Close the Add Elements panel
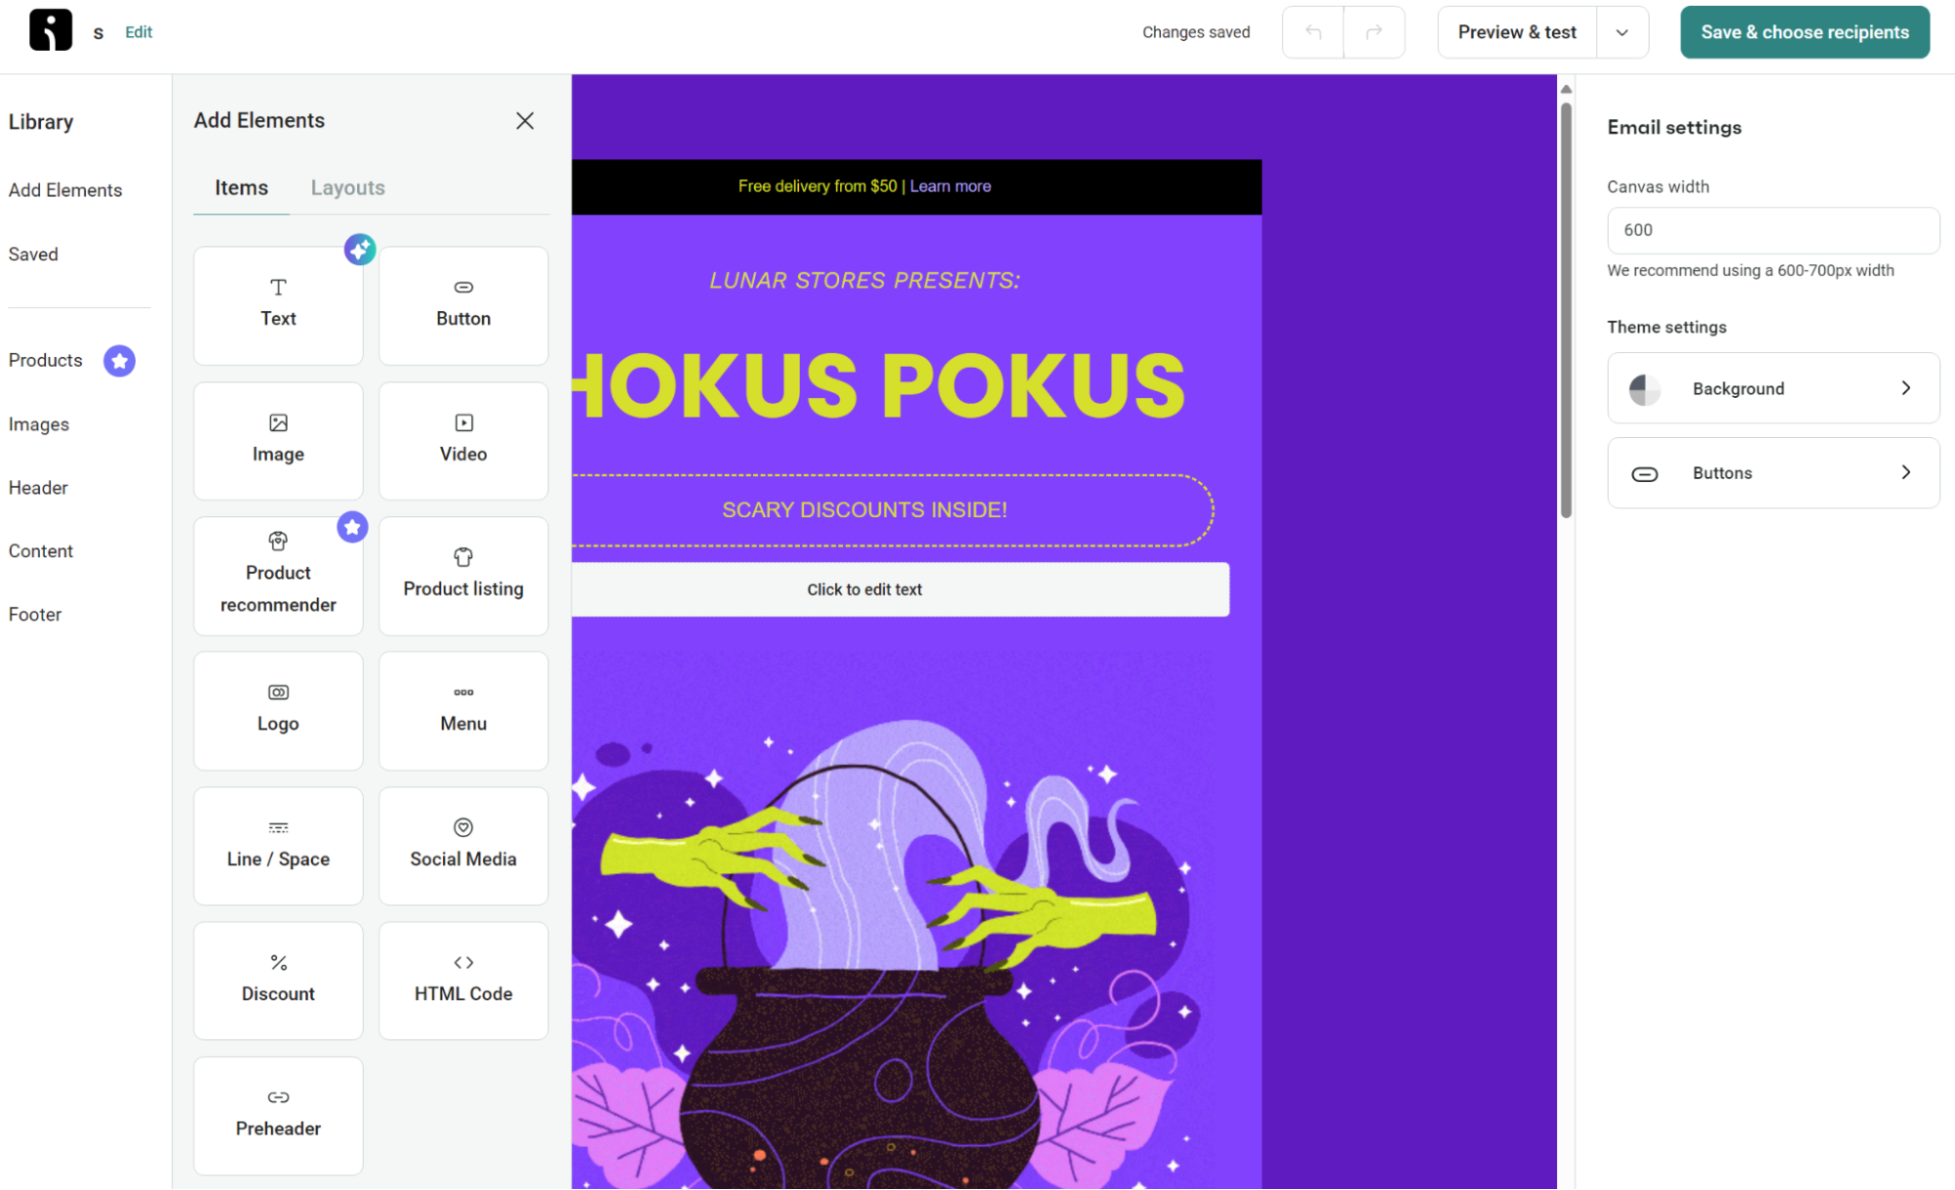Image resolution: width=1955 pixels, height=1190 pixels. pos(525,120)
